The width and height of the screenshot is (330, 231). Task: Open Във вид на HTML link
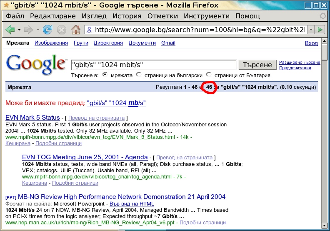click(132, 204)
